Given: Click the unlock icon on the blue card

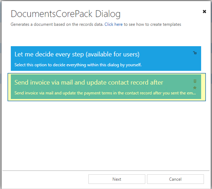Looking at the screenshot, I should coord(195,53).
